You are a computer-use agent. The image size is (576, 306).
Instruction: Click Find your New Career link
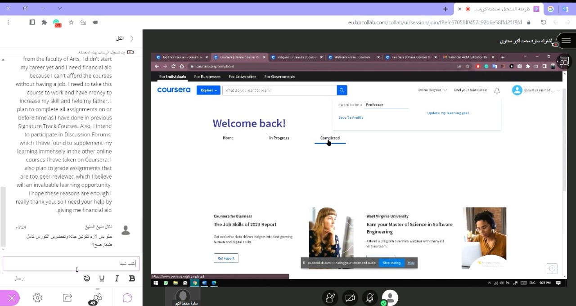click(x=471, y=90)
